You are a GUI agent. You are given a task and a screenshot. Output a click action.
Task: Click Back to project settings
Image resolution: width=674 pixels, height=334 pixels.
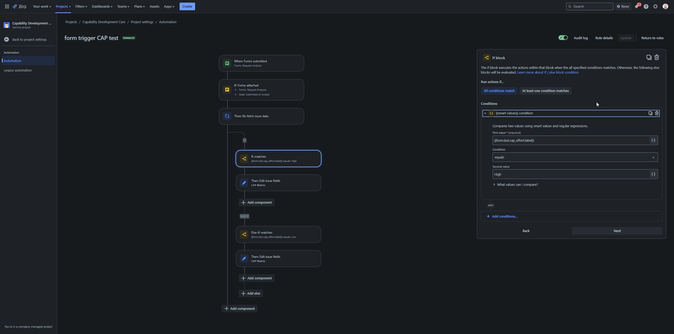tap(29, 40)
